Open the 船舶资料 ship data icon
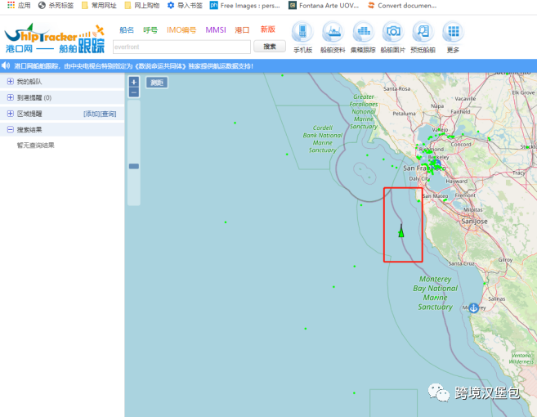537x417 pixels. [333, 33]
